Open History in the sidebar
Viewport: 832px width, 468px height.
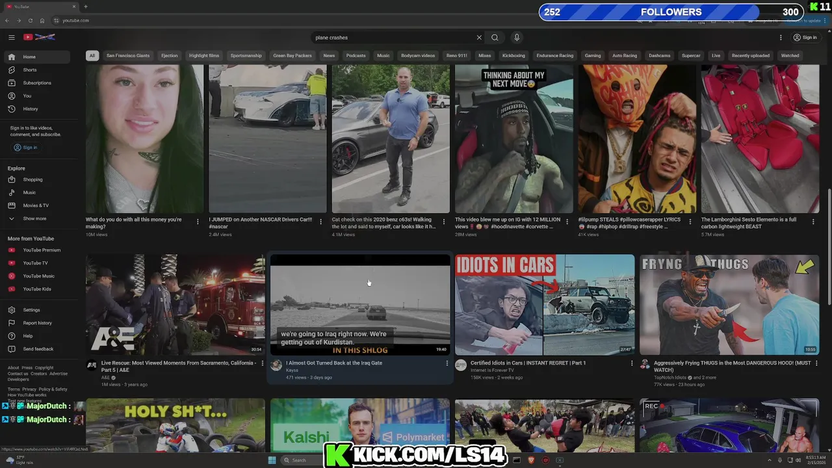(36, 109)
